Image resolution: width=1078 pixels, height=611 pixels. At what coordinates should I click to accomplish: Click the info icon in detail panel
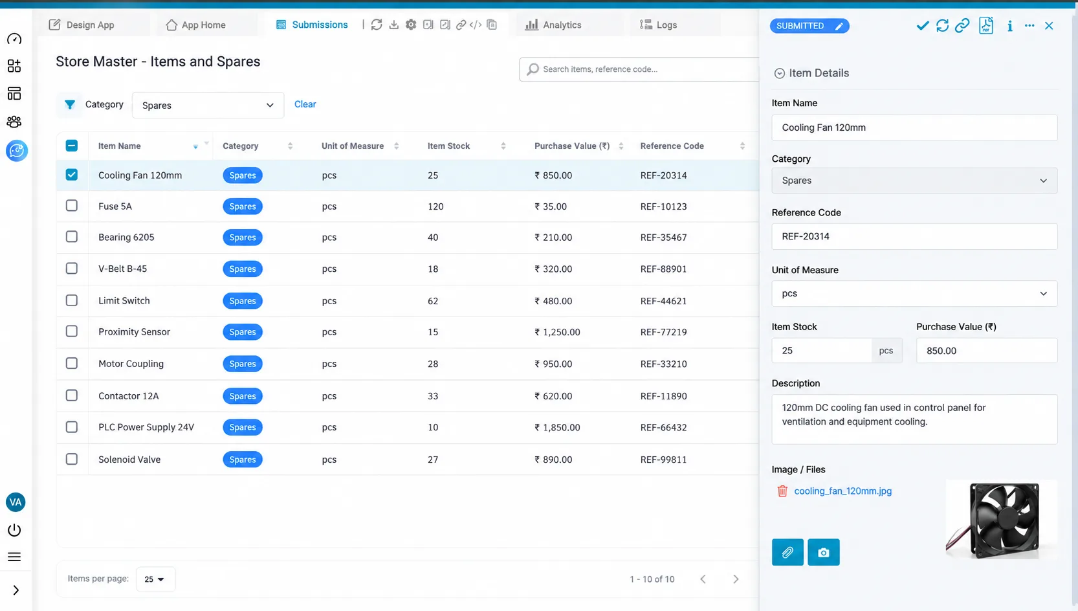pyautogui.click(x=1009, y=26)
